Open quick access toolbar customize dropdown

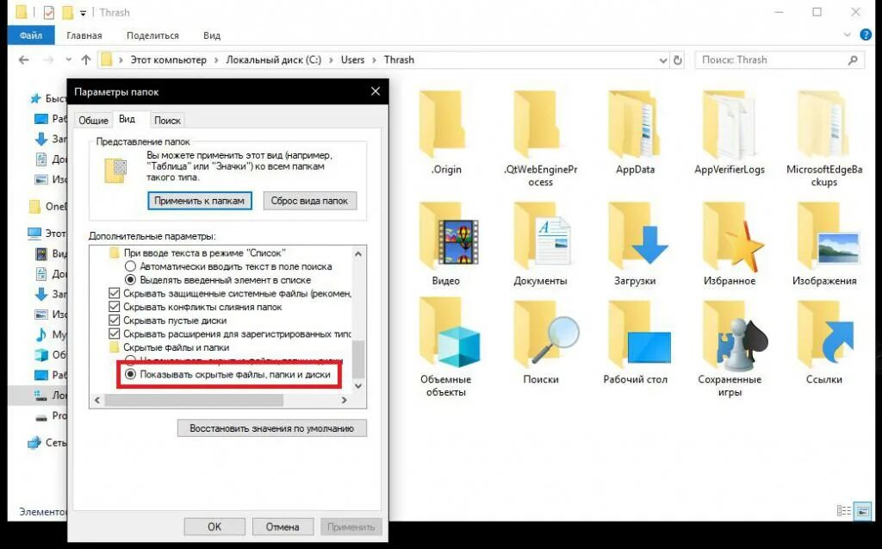click(83, 12)
